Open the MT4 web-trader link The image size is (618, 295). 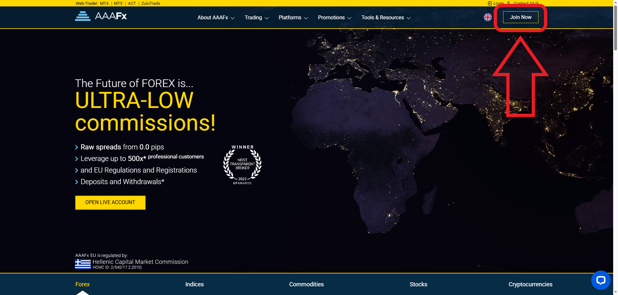click(x=104, y=4)
